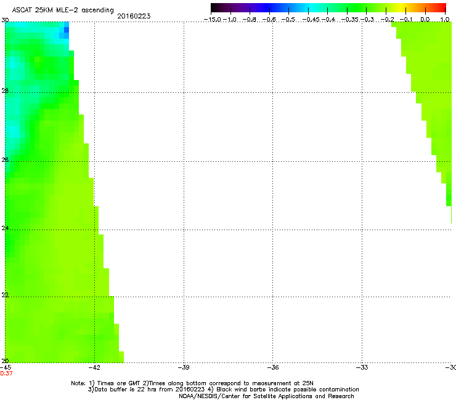The height and width of the screenshot is (400, 456).
Task: Pick the cyan band of the color bar
Action: [x=312, y=8]
